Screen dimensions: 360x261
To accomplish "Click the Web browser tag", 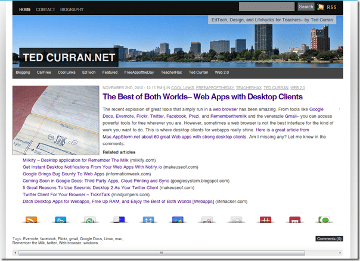I will point(70,243).
